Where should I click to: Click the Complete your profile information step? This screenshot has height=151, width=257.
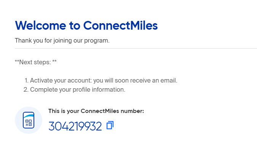point(78,90)
